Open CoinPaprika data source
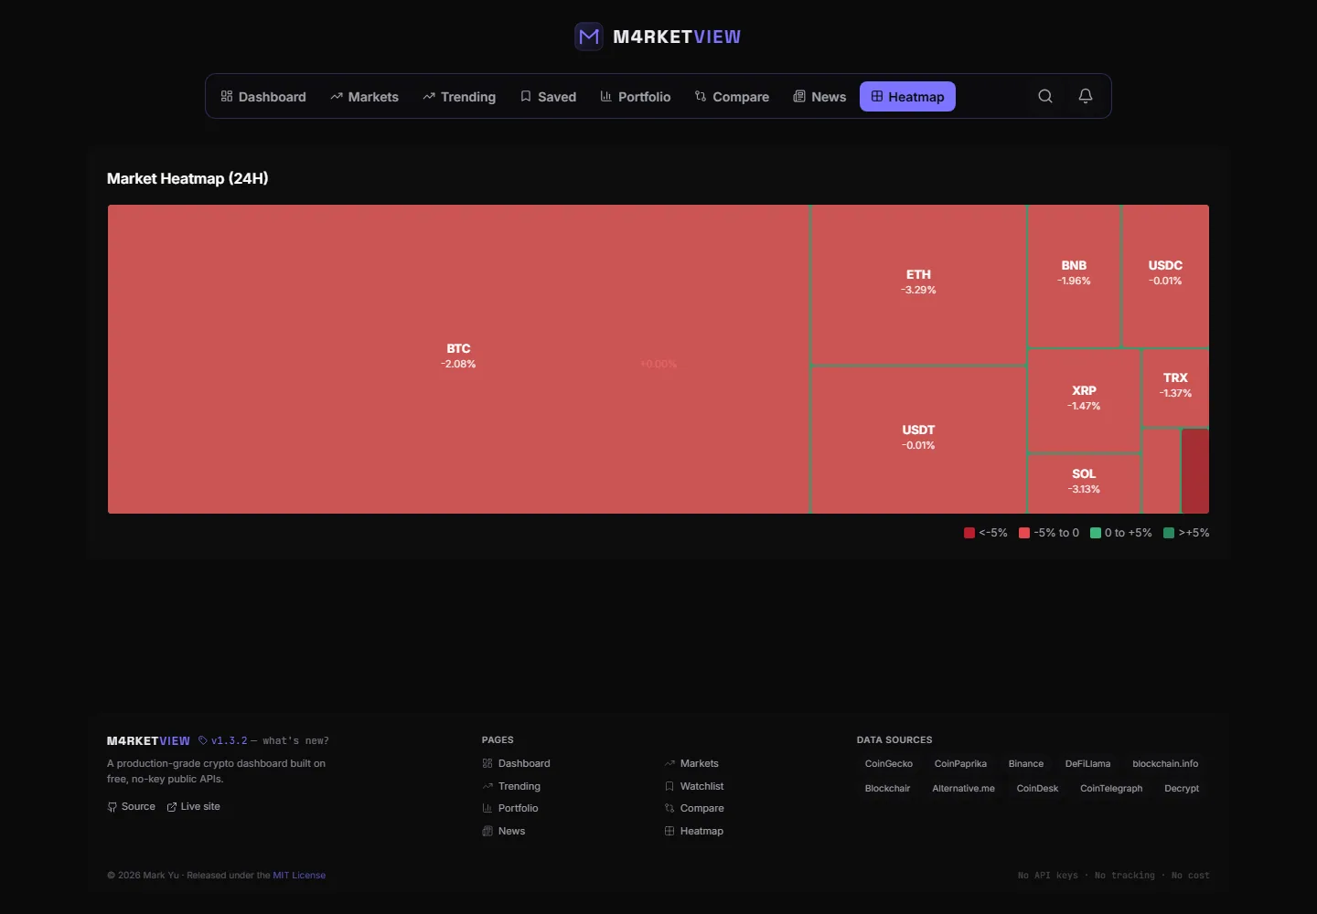The image size is (1317, 914). (x=960, y=764)
